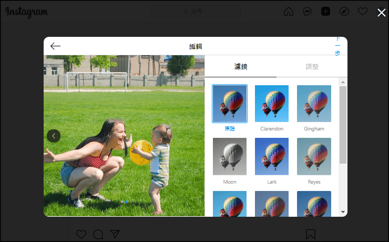The height and width of the screenshot is (242, 389).
Task: Apply the Reyes filter
Action: [314, 156]
